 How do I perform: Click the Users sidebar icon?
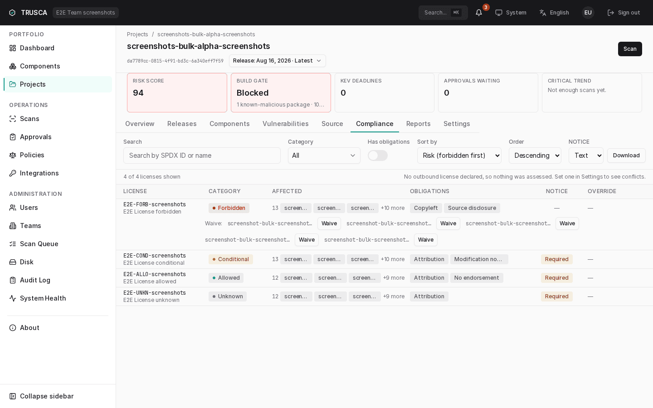[13, 208]
